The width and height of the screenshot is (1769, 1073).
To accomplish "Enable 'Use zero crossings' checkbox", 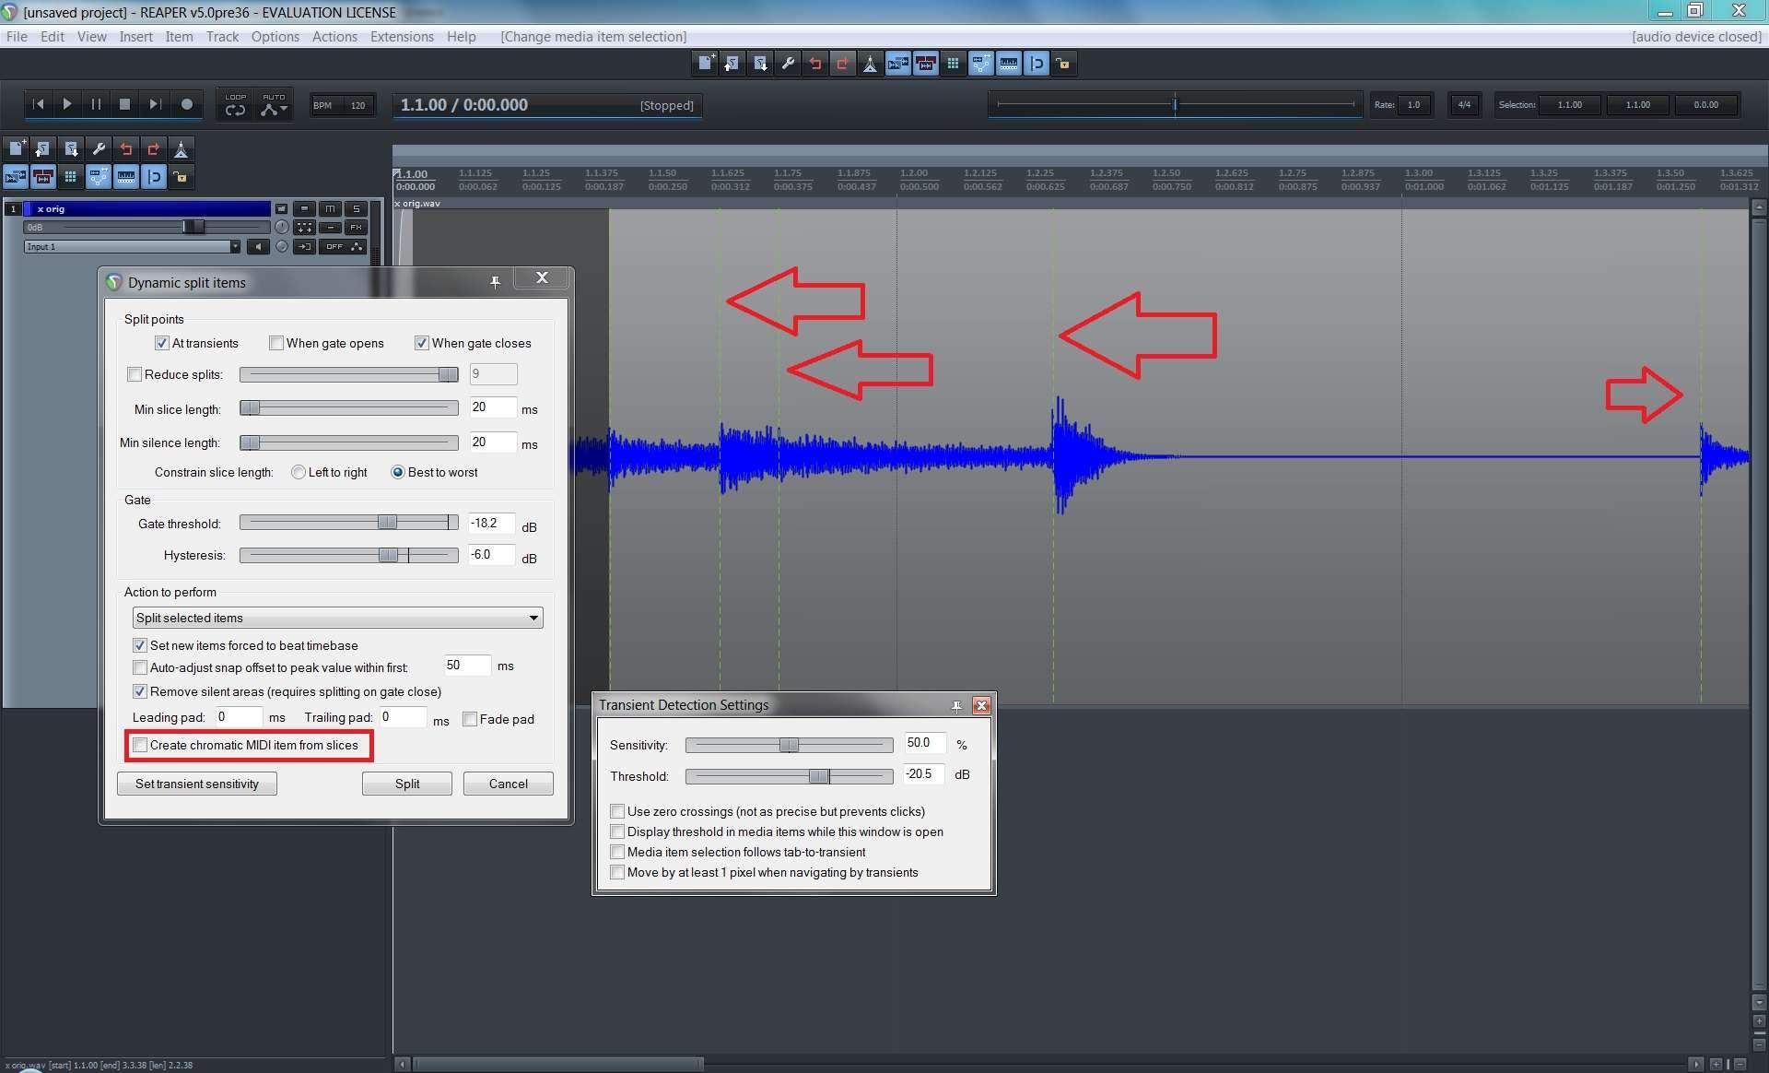I will pos(617,811).
